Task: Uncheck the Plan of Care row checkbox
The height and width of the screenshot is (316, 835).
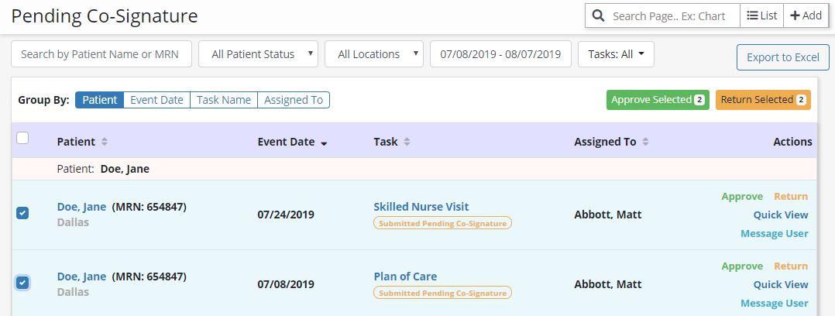Action: coord(22,283)
